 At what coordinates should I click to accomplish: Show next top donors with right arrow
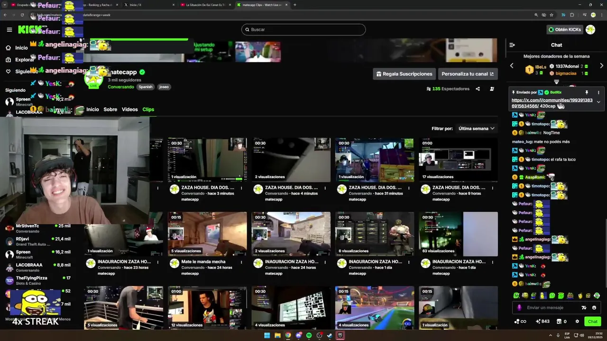(x=601, y=66)
